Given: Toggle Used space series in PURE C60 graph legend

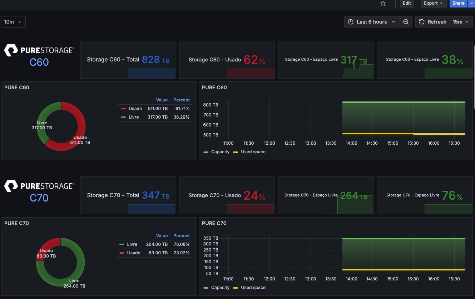Looking at the screenshot, I should click(253, 152).
